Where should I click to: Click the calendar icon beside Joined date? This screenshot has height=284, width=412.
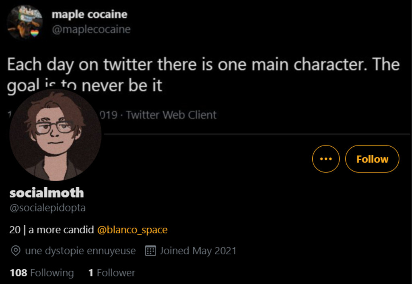(150, 251)
